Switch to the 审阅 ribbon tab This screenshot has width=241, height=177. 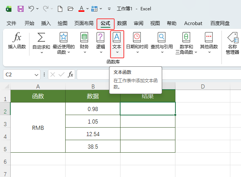[139, 23]
